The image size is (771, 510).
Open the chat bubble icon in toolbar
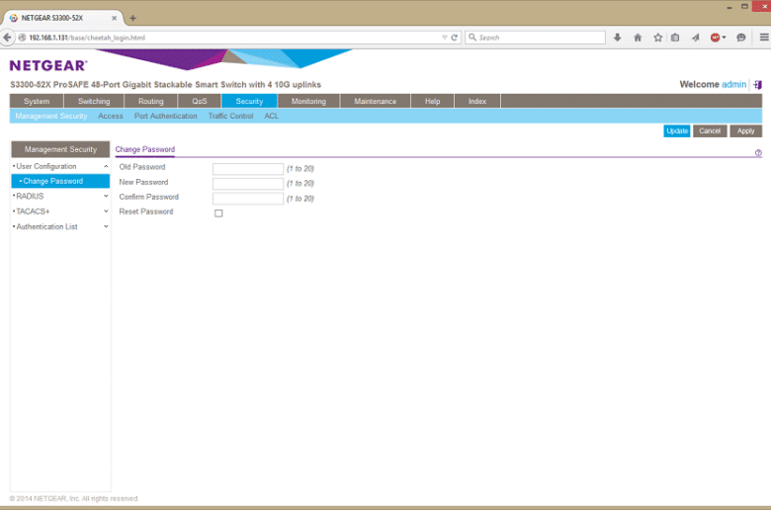pyautogui.click(x=741, y=38)
